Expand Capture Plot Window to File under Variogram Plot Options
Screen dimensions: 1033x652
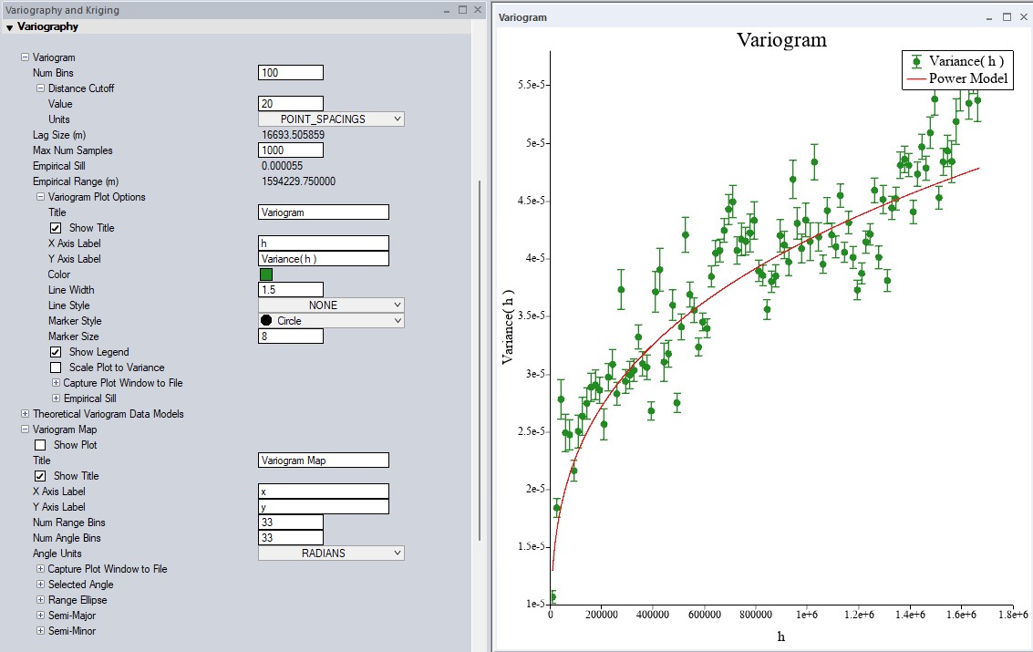(x=57, y=383)
